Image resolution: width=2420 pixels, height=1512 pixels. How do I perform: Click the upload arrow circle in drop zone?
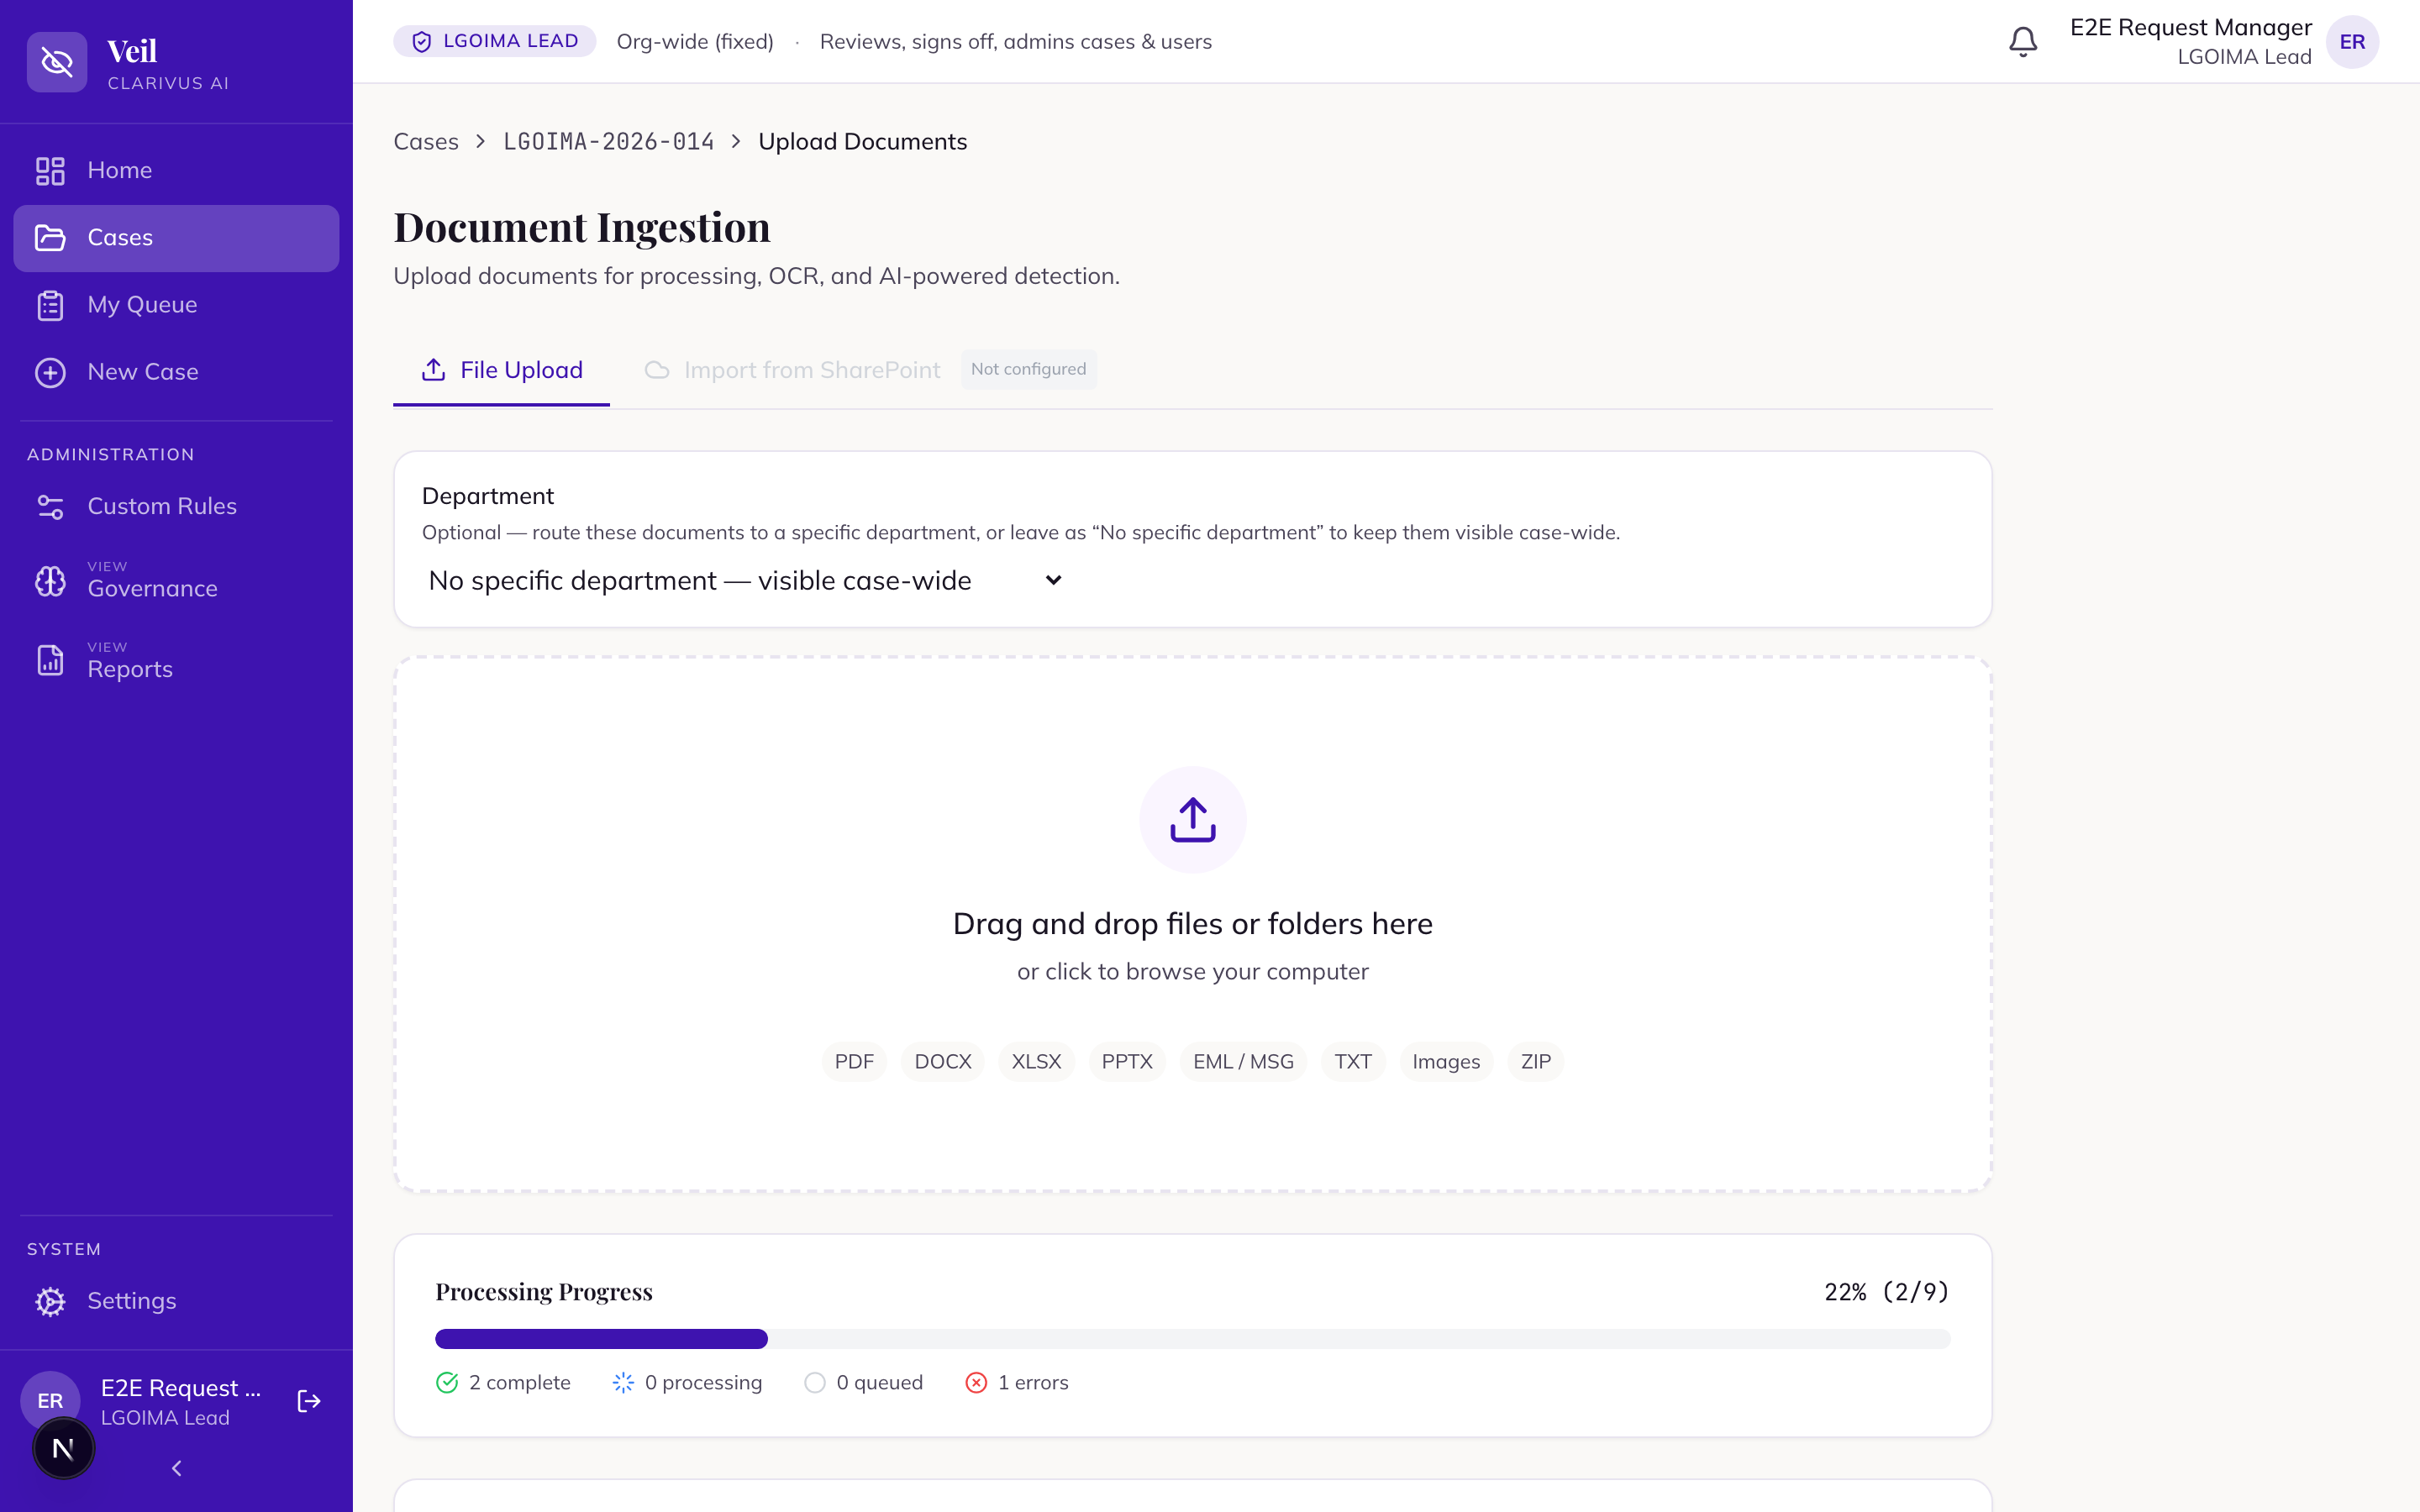click(1192, 820)
